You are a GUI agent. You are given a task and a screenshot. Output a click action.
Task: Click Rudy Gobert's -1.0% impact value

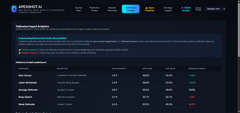coord(192,97)
